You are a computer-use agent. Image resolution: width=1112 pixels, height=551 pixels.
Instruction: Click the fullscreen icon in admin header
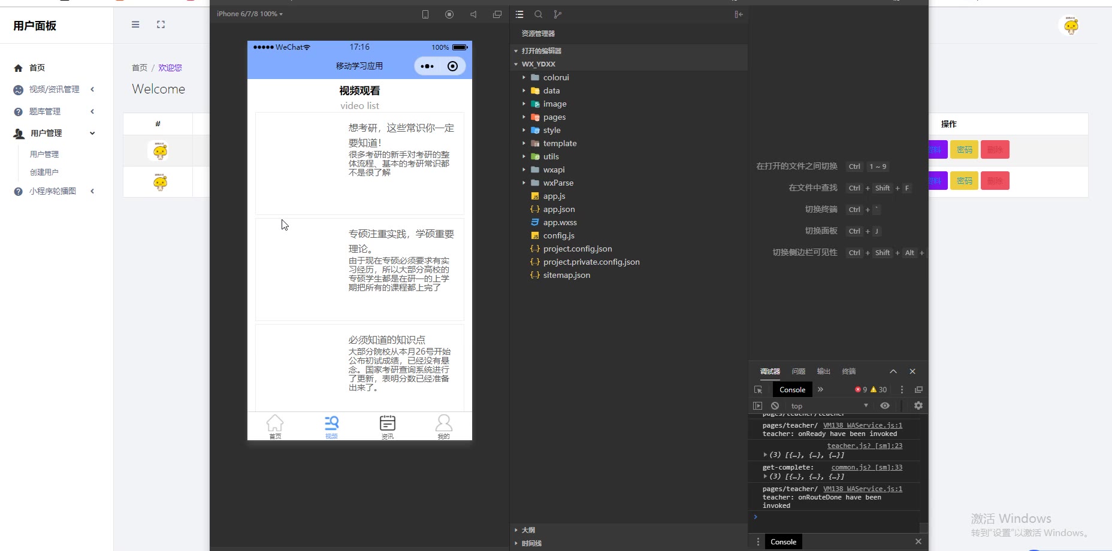coord(161,25)
